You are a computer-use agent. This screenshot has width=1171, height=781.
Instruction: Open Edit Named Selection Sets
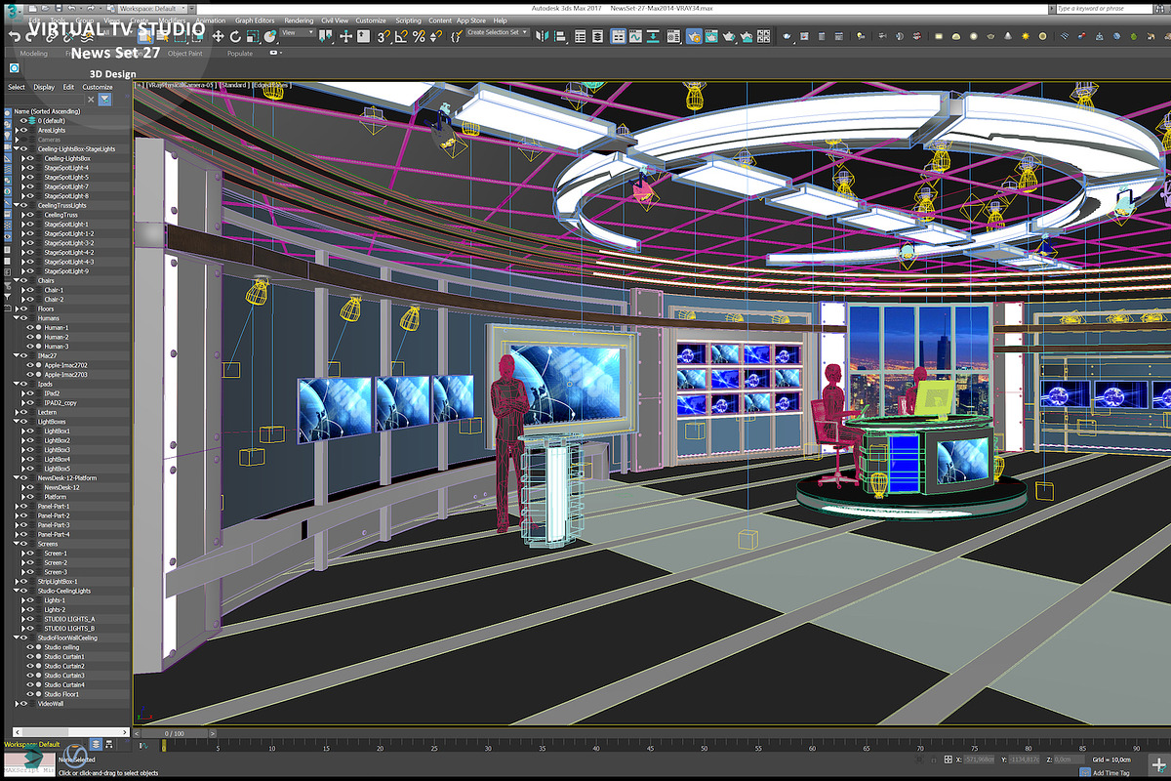[x=455, y=36]
